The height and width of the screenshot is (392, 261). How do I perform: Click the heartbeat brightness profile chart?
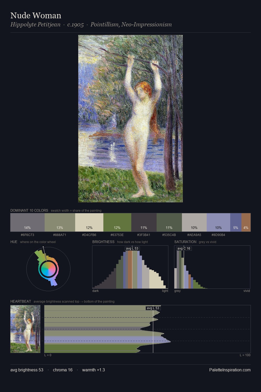click(x=147, y=329)
